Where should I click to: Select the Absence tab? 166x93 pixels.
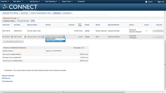click(x=57, y=13)
